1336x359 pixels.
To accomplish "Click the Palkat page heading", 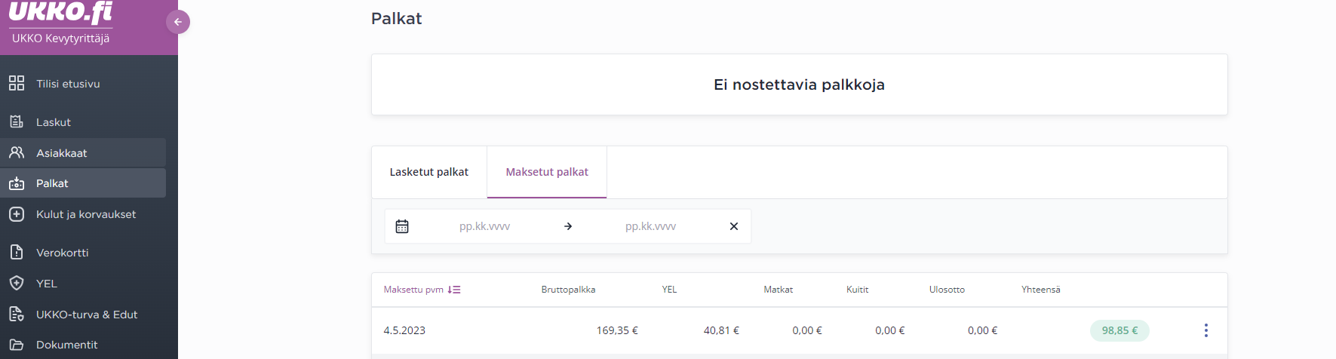I will click(396, 19).
